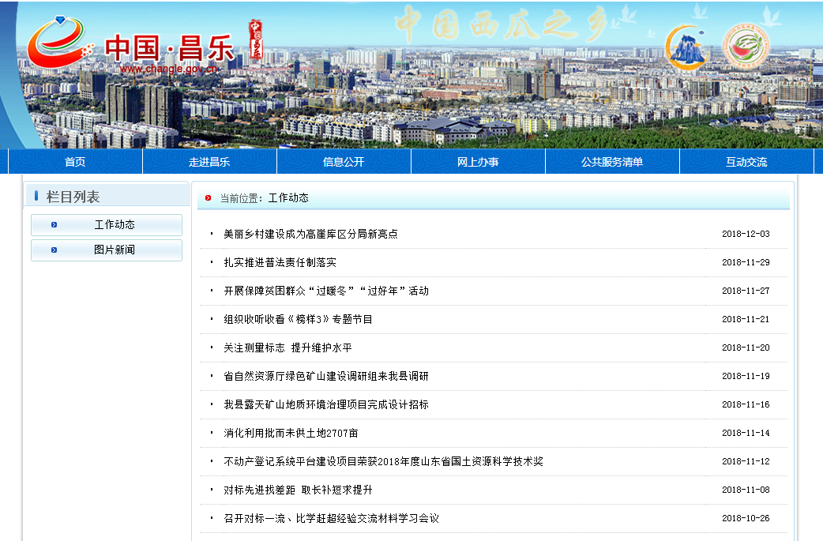Select 图片新闻 in the sidebar list
The width and height of the screenshot is (823, 541).
click(115, 250)
